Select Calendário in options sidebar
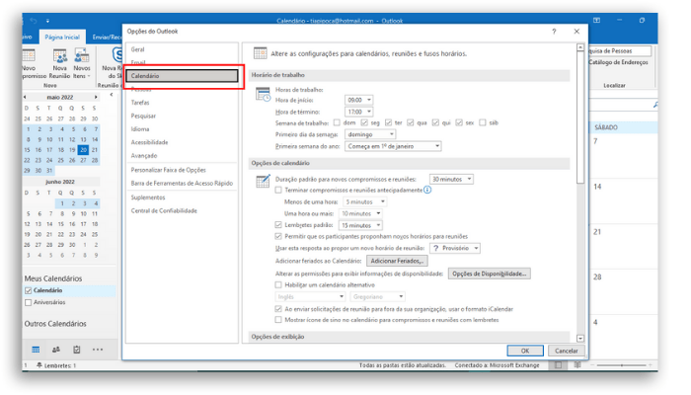The height and width of the screenshot is (395, 691). click(182, 76)
